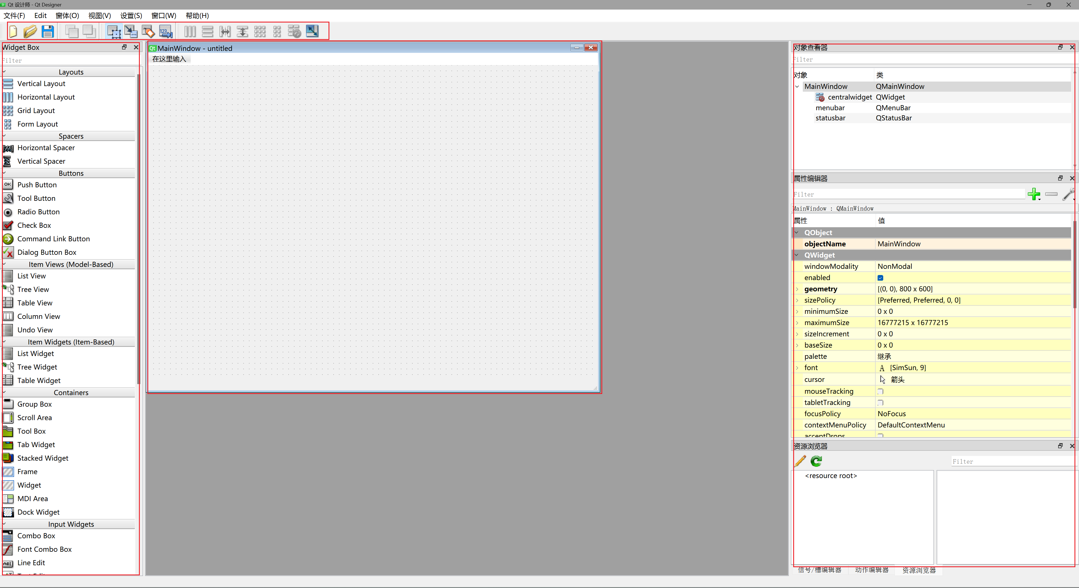Expand the font property row

click(x=797, y=368)
